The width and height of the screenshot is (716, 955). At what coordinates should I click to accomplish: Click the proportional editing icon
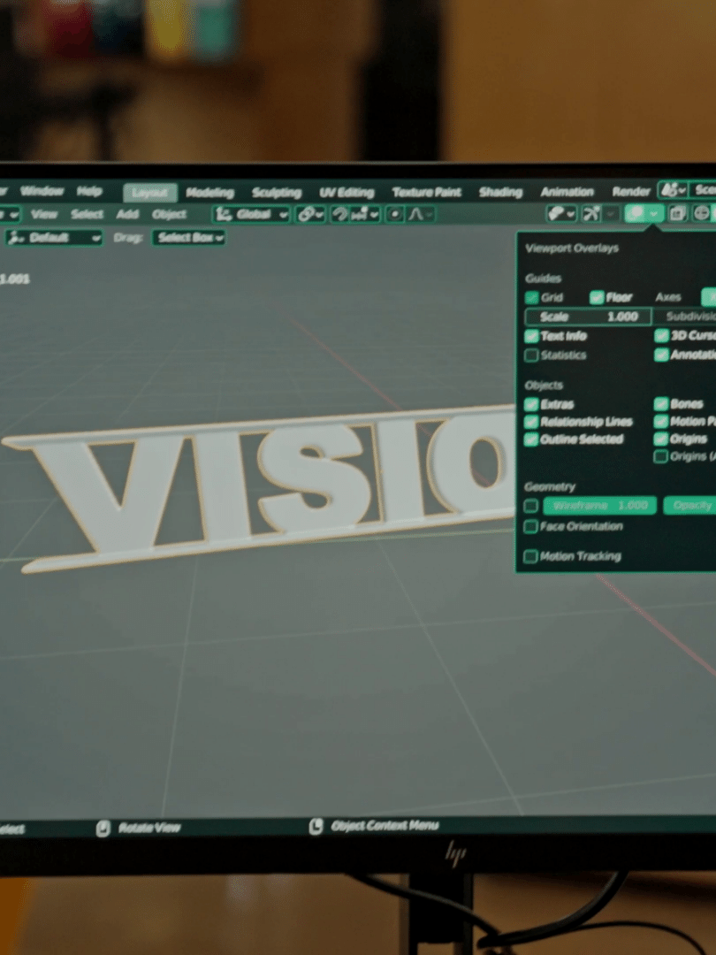395,214
